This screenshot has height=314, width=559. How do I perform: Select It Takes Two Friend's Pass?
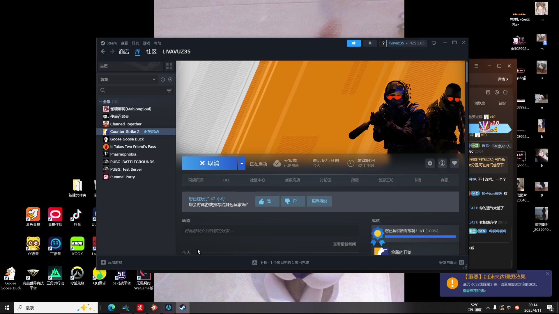click(x=136, y=147)
